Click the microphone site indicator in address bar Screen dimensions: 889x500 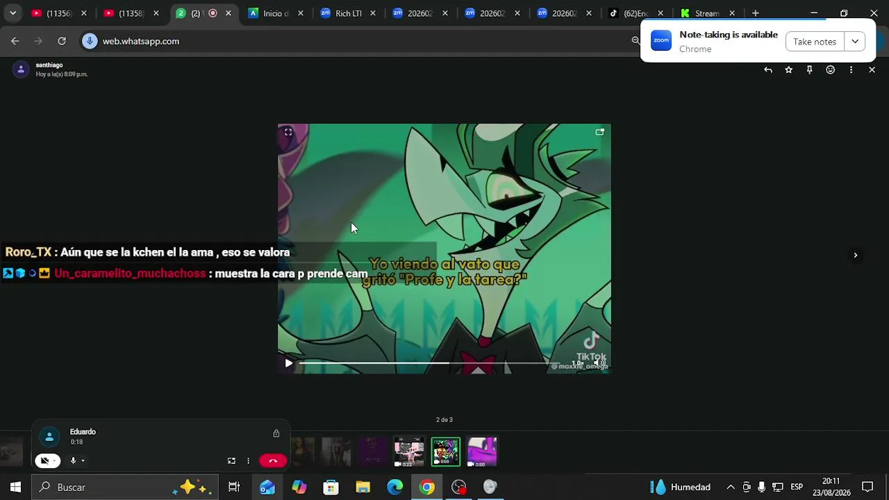click(x=90, y=41)
